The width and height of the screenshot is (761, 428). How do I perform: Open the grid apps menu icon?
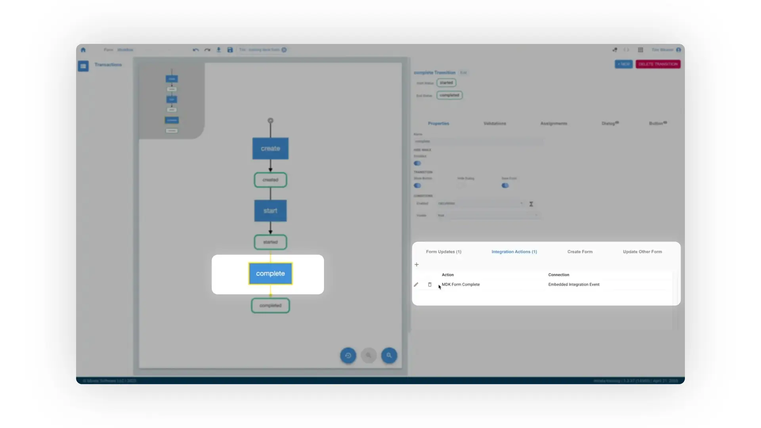click(640, 50)
